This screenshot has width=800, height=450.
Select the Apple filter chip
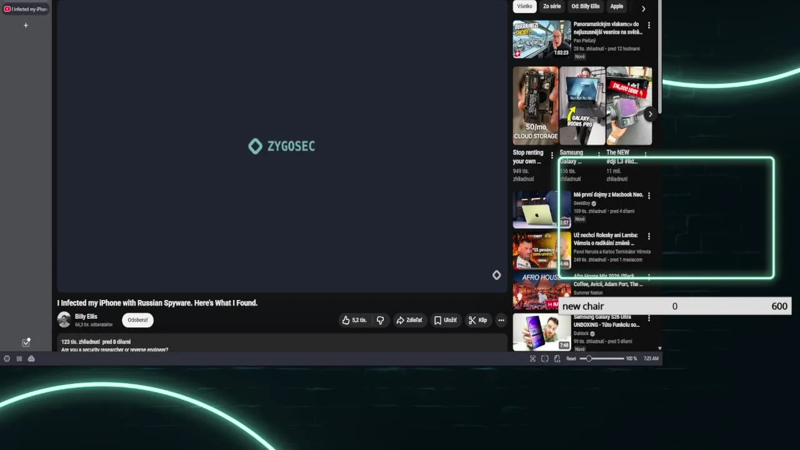pos(617,6)
